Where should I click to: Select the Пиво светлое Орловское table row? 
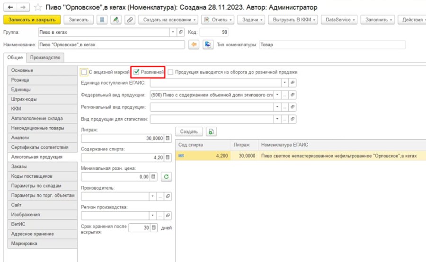(301, 156)
